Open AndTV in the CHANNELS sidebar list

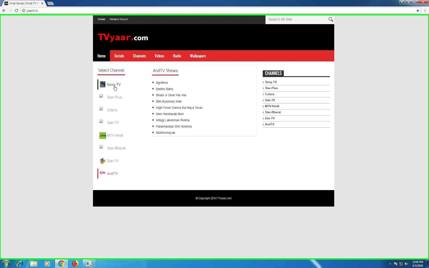(269, 124)
